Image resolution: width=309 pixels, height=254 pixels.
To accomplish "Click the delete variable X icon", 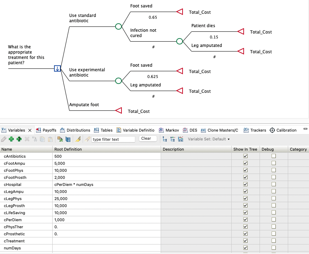I will [x=27, y=139].
